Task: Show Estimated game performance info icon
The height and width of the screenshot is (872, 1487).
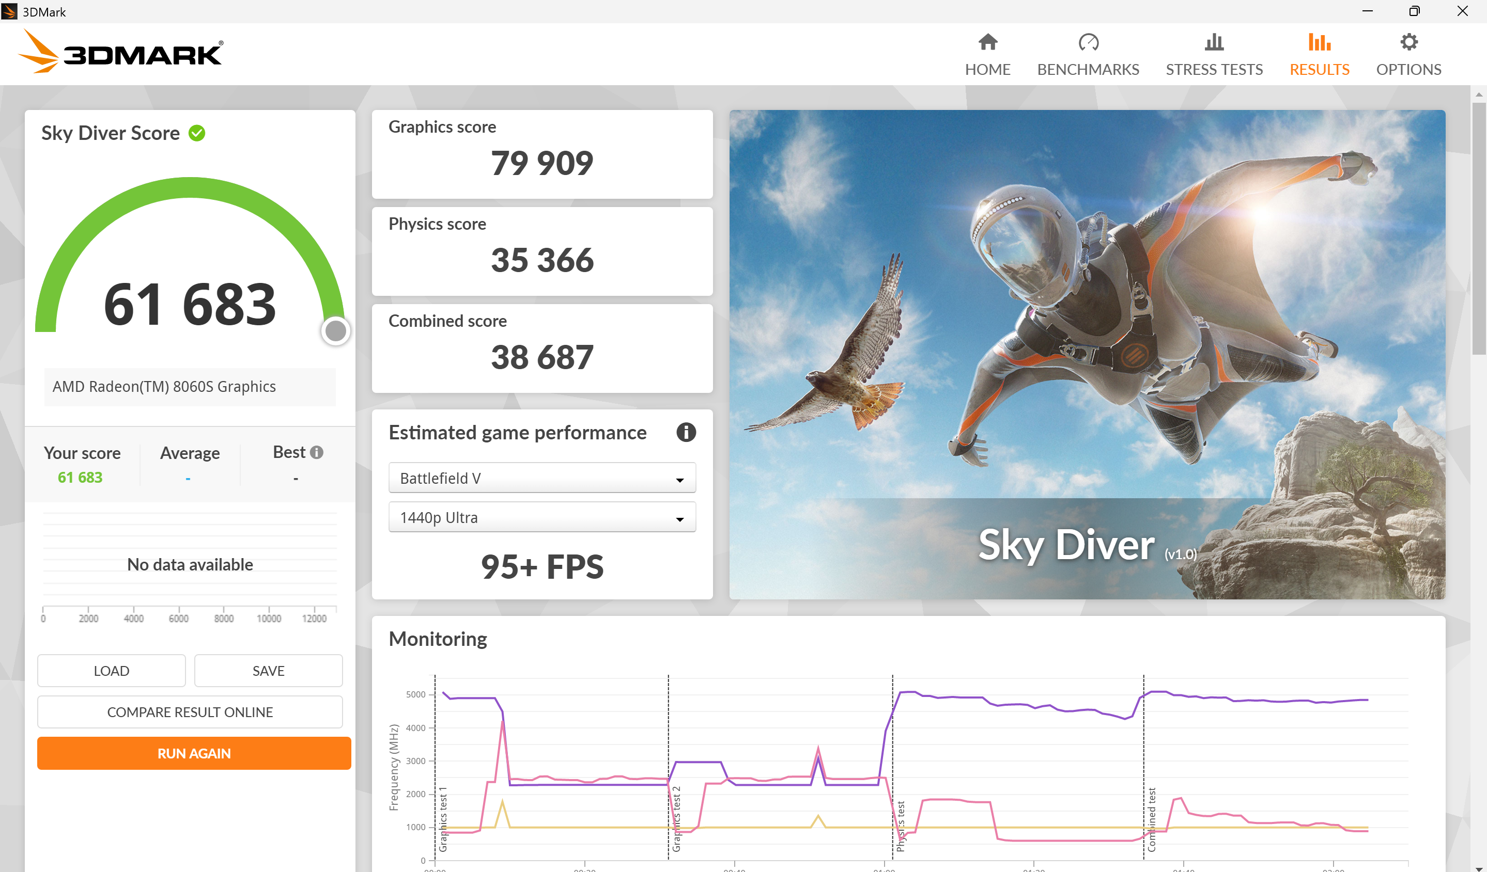Action: (685, 432)
